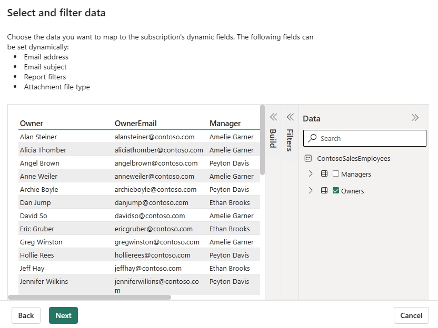This screenshot has width=438, height=328.
Task: Select the Anne Weiler owner cell
Action: point(38,176)
